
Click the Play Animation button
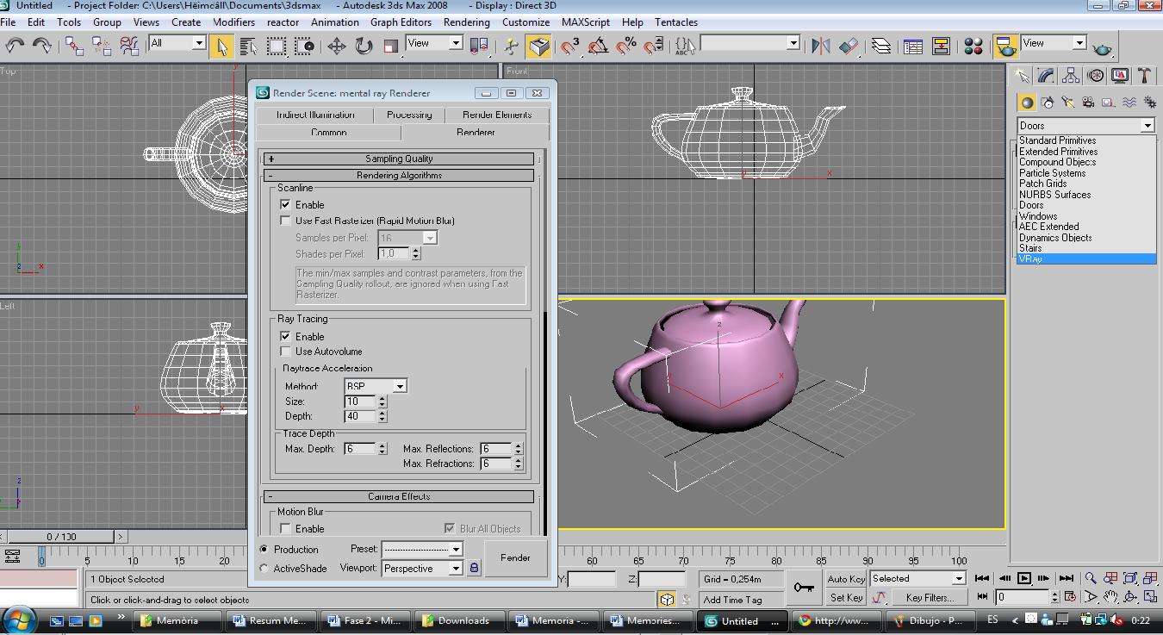click(1024, 578)
